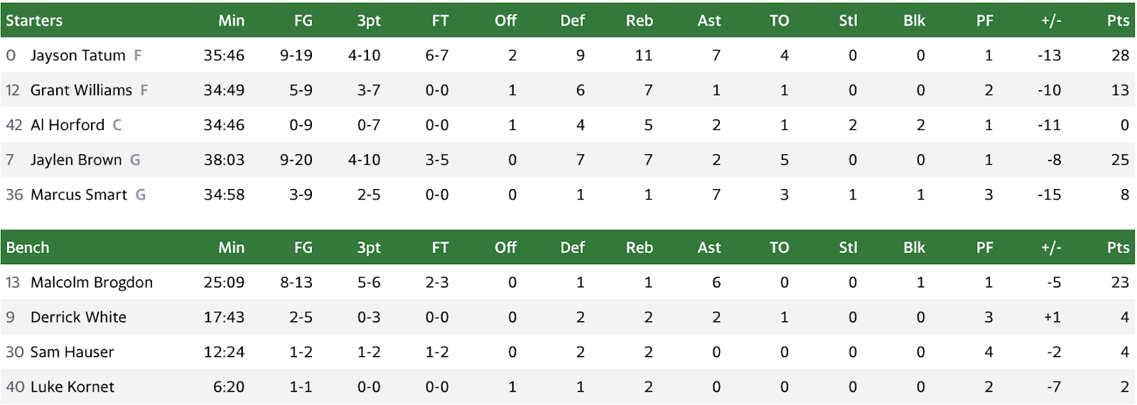1137x405 pixels.
Task: Open Malcolm Brogdon's player profile
Action: pos(92,282)
